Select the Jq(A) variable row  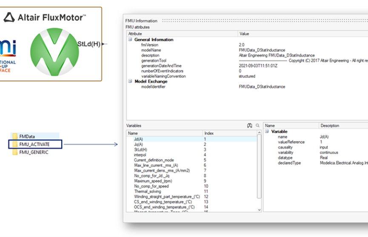point(192,144)
